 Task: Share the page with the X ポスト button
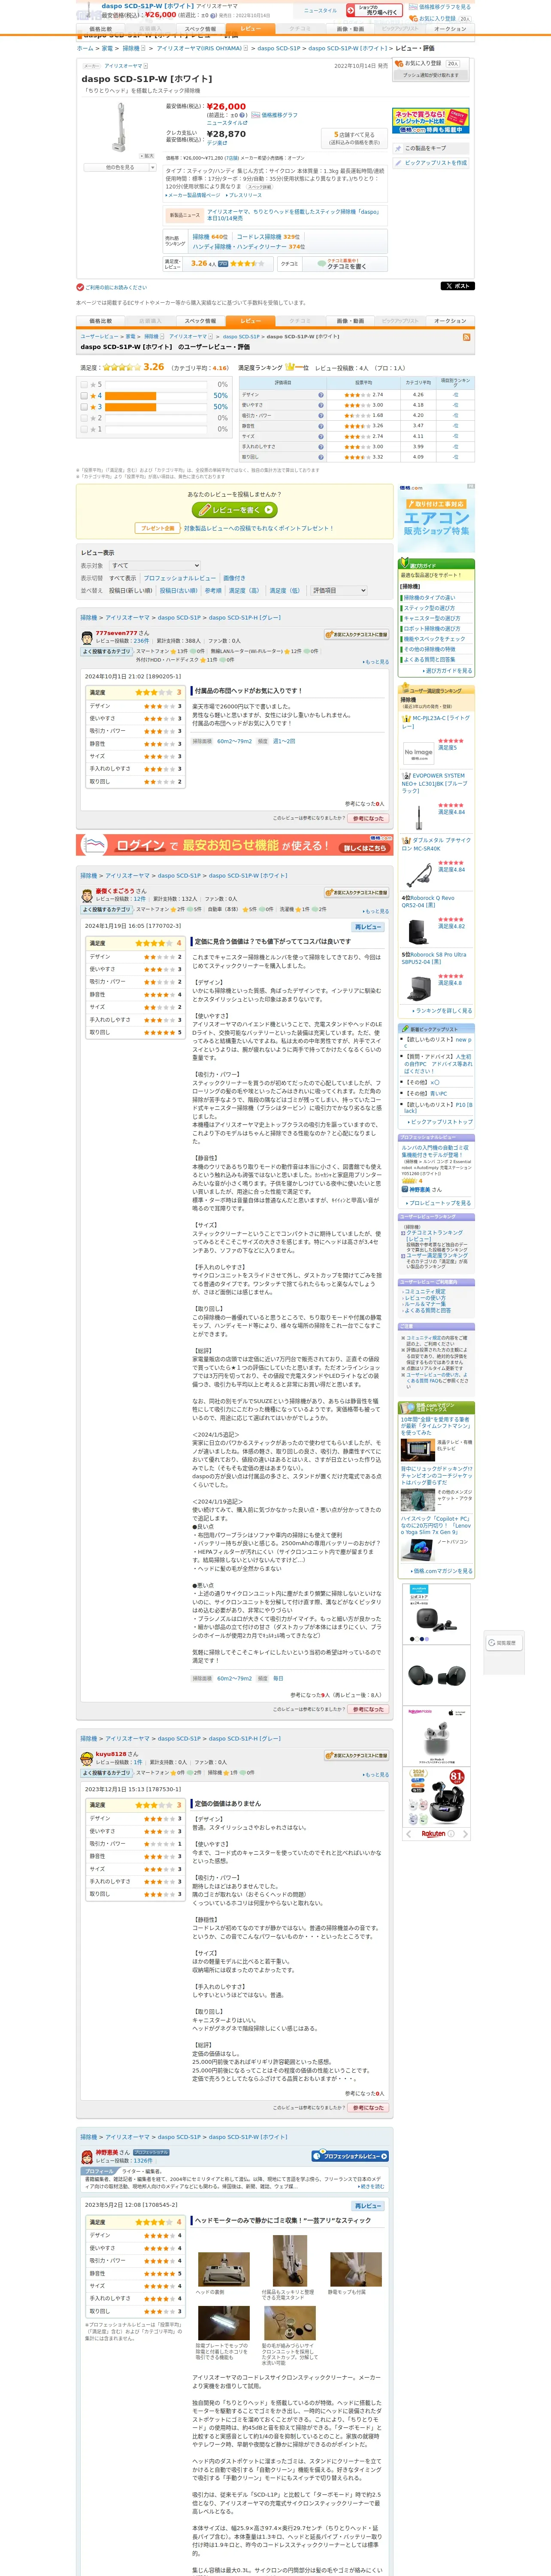click(x=457, y=286)
